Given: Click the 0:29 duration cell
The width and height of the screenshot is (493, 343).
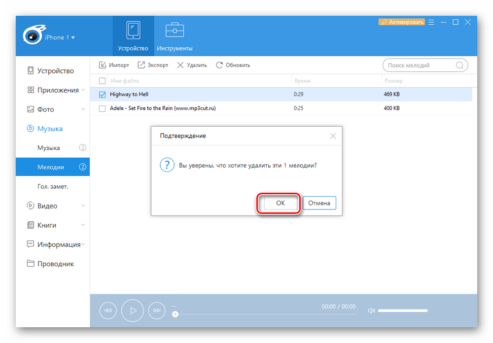Looking at the screenshot, I should tap(298, 94).
